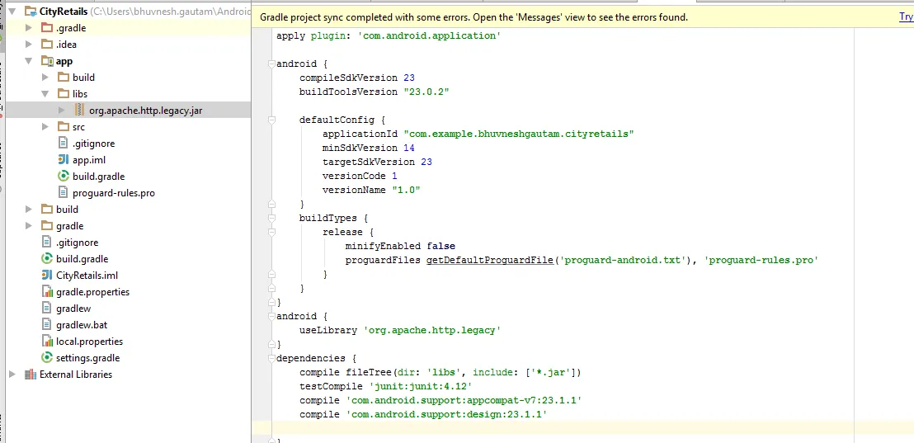Click the gradlew.bat file icon
914x443 pixels.
coord(47,325)
